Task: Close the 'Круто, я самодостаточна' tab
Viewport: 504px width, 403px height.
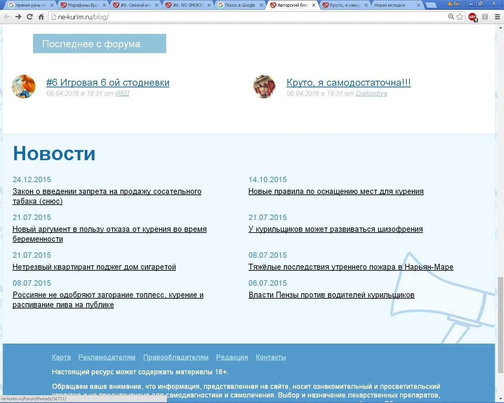Action: (366, 5)
